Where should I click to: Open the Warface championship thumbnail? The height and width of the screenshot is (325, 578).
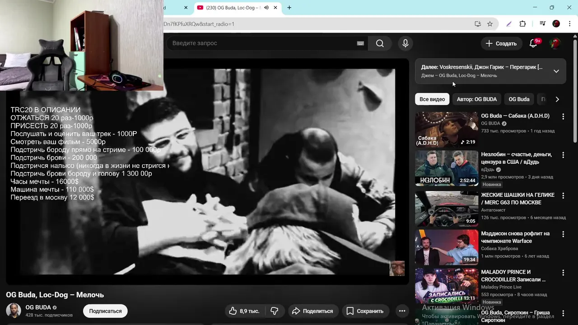447,247
